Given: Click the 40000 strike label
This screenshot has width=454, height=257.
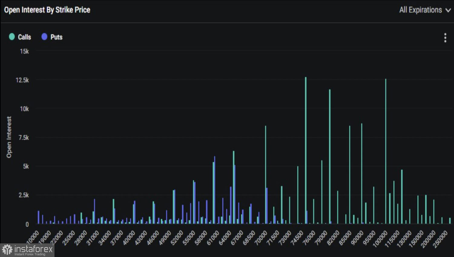Looking at the screenshot, I should (129, 237).
